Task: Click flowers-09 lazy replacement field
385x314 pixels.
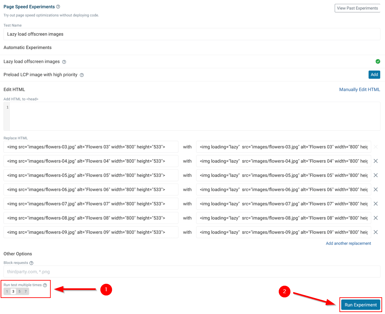Action: point(284,232)
